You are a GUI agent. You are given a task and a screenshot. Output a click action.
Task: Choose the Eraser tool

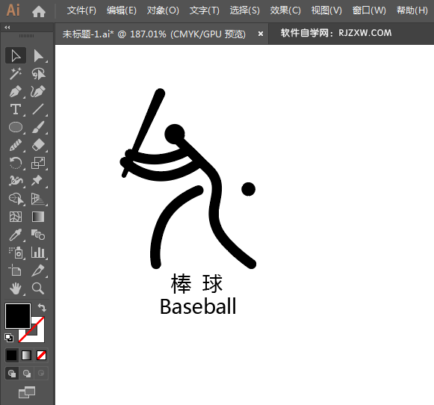coord(38,145)
